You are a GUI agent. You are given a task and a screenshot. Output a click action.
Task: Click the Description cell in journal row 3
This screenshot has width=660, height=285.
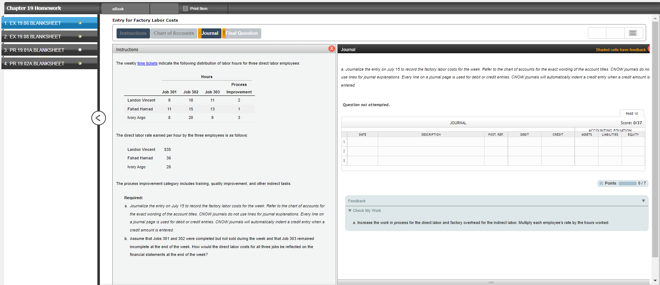(431, 161)
